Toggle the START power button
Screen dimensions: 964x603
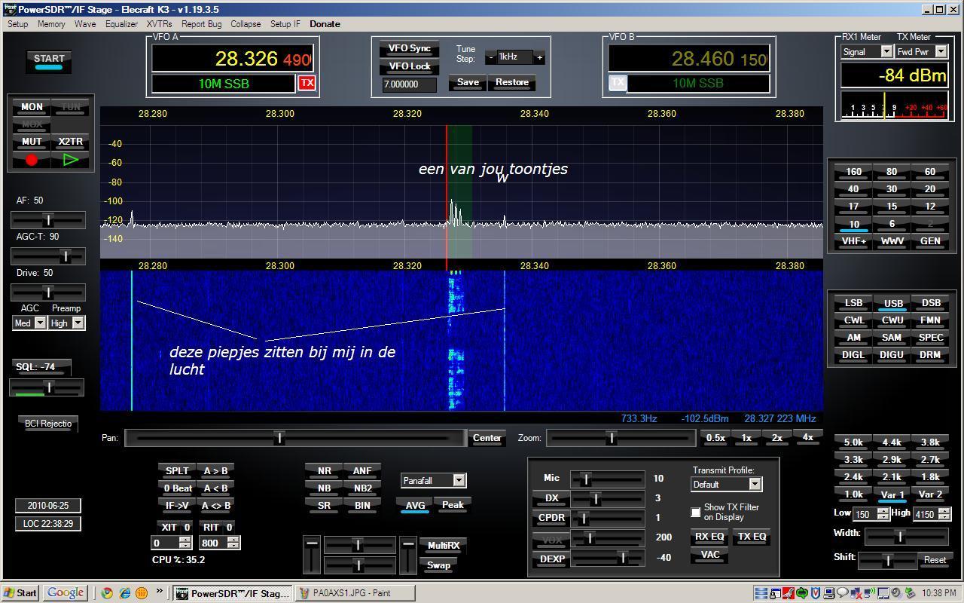(49, 61)
